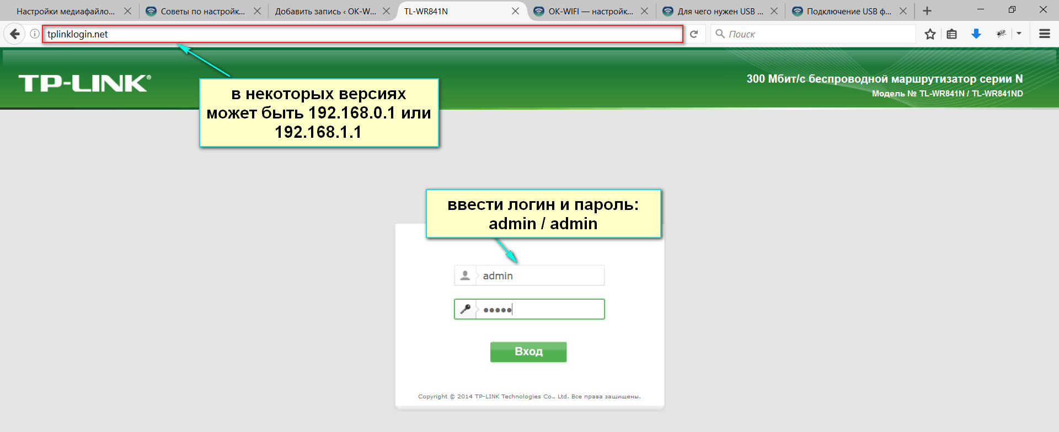Close the Для чего нужен USB tab
1059x432 pixels.
click(x=774, y=11)
